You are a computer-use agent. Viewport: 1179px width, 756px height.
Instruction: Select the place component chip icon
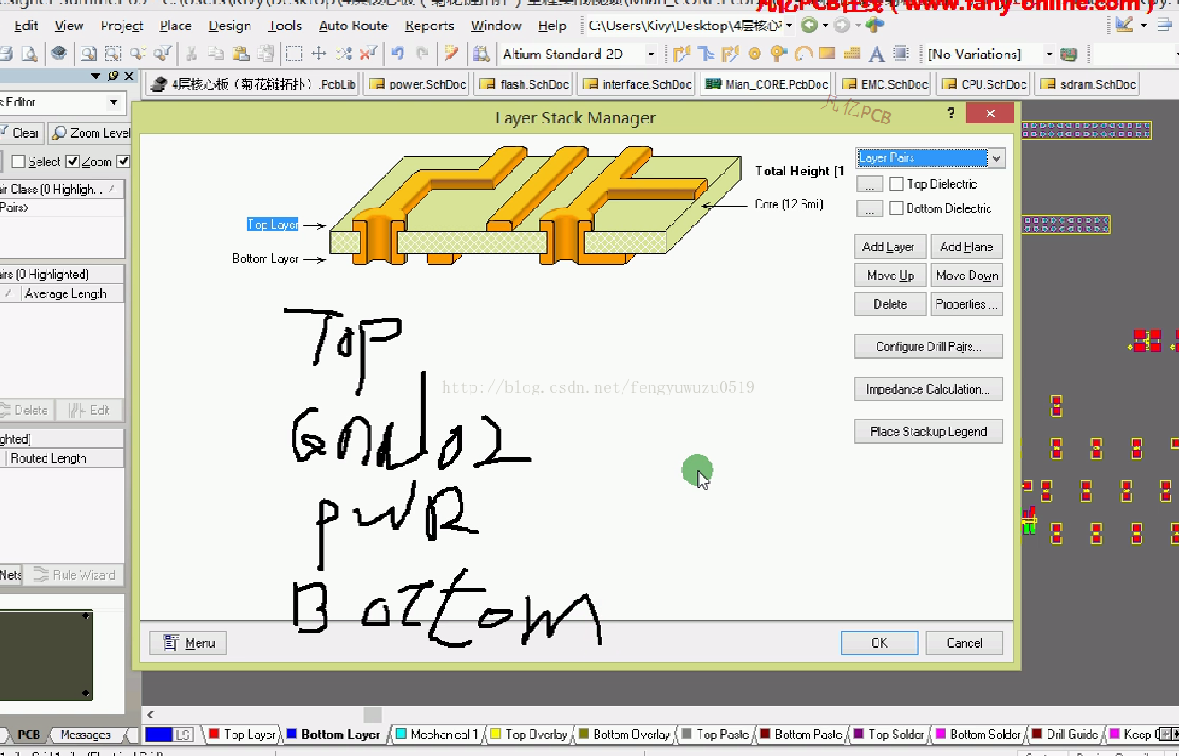[x=901, y=54]
